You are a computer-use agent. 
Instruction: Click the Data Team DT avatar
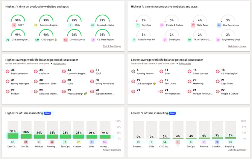[x=193, y=25]
